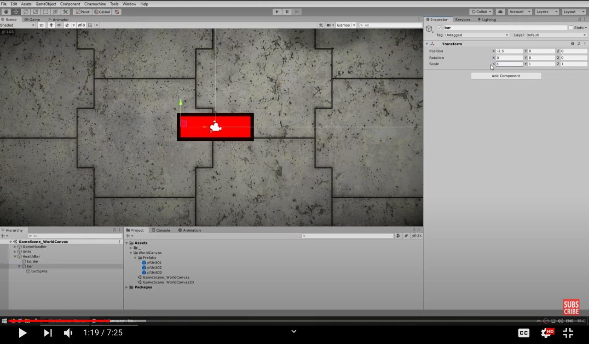
Task: Toggle the Static checkbox
Action: tap(571, 28)
